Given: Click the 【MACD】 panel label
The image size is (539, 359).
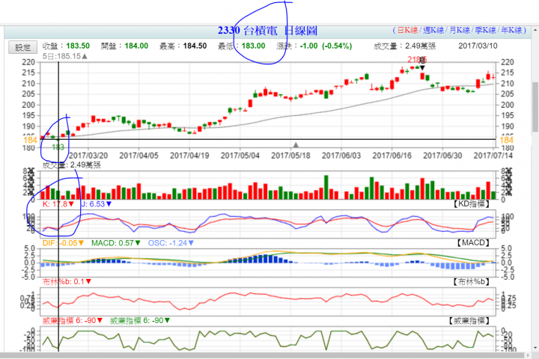Looking at the screenshot, I should point(472,243).
